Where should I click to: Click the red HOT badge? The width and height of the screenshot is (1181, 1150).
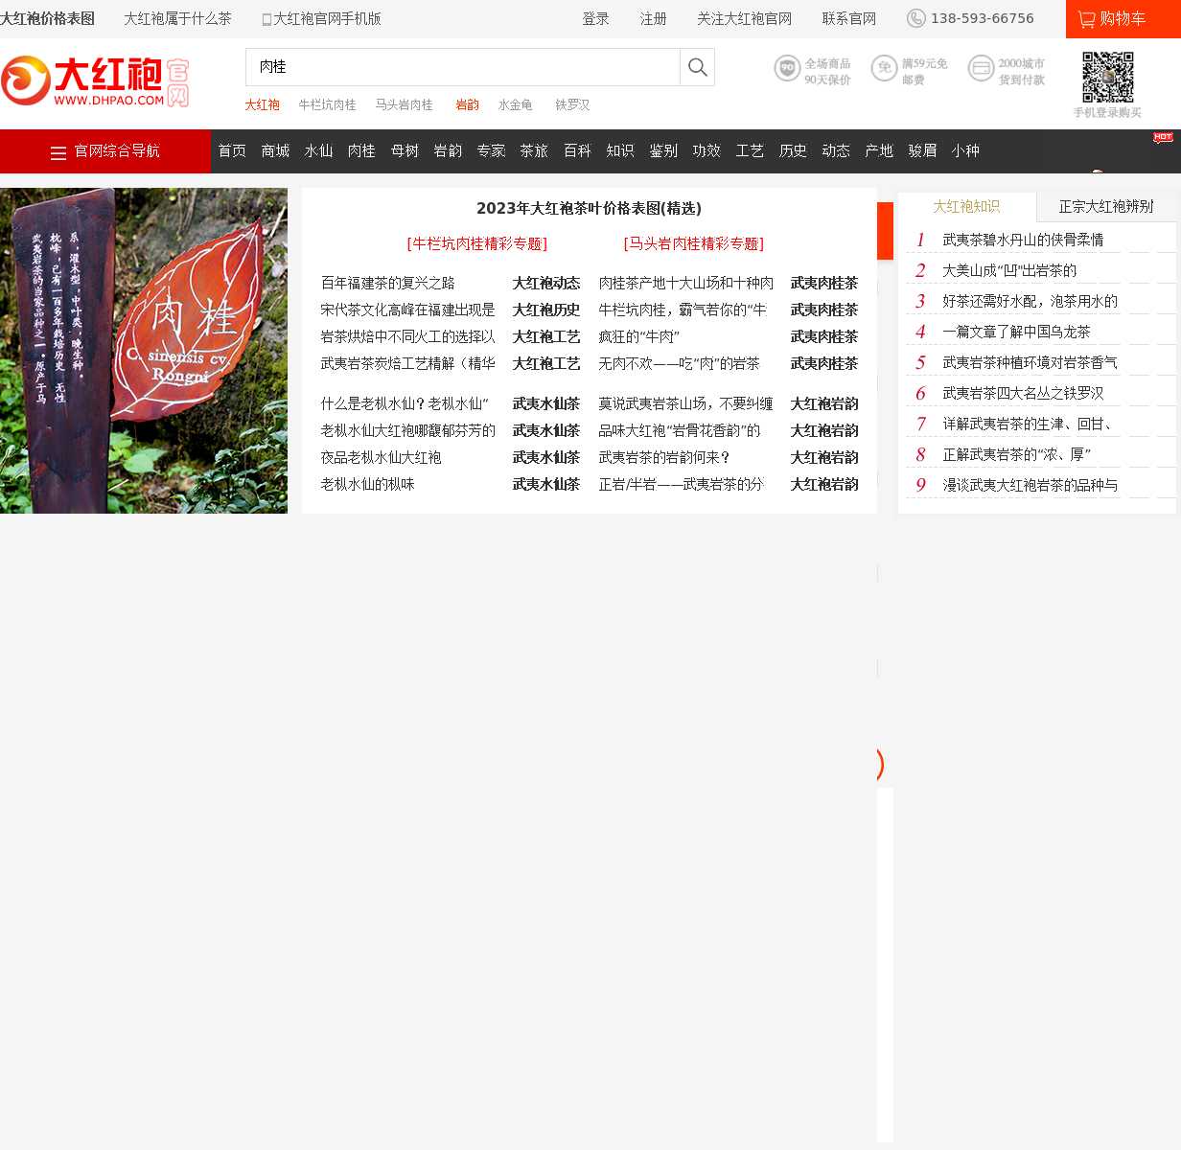coord(1163,138)
